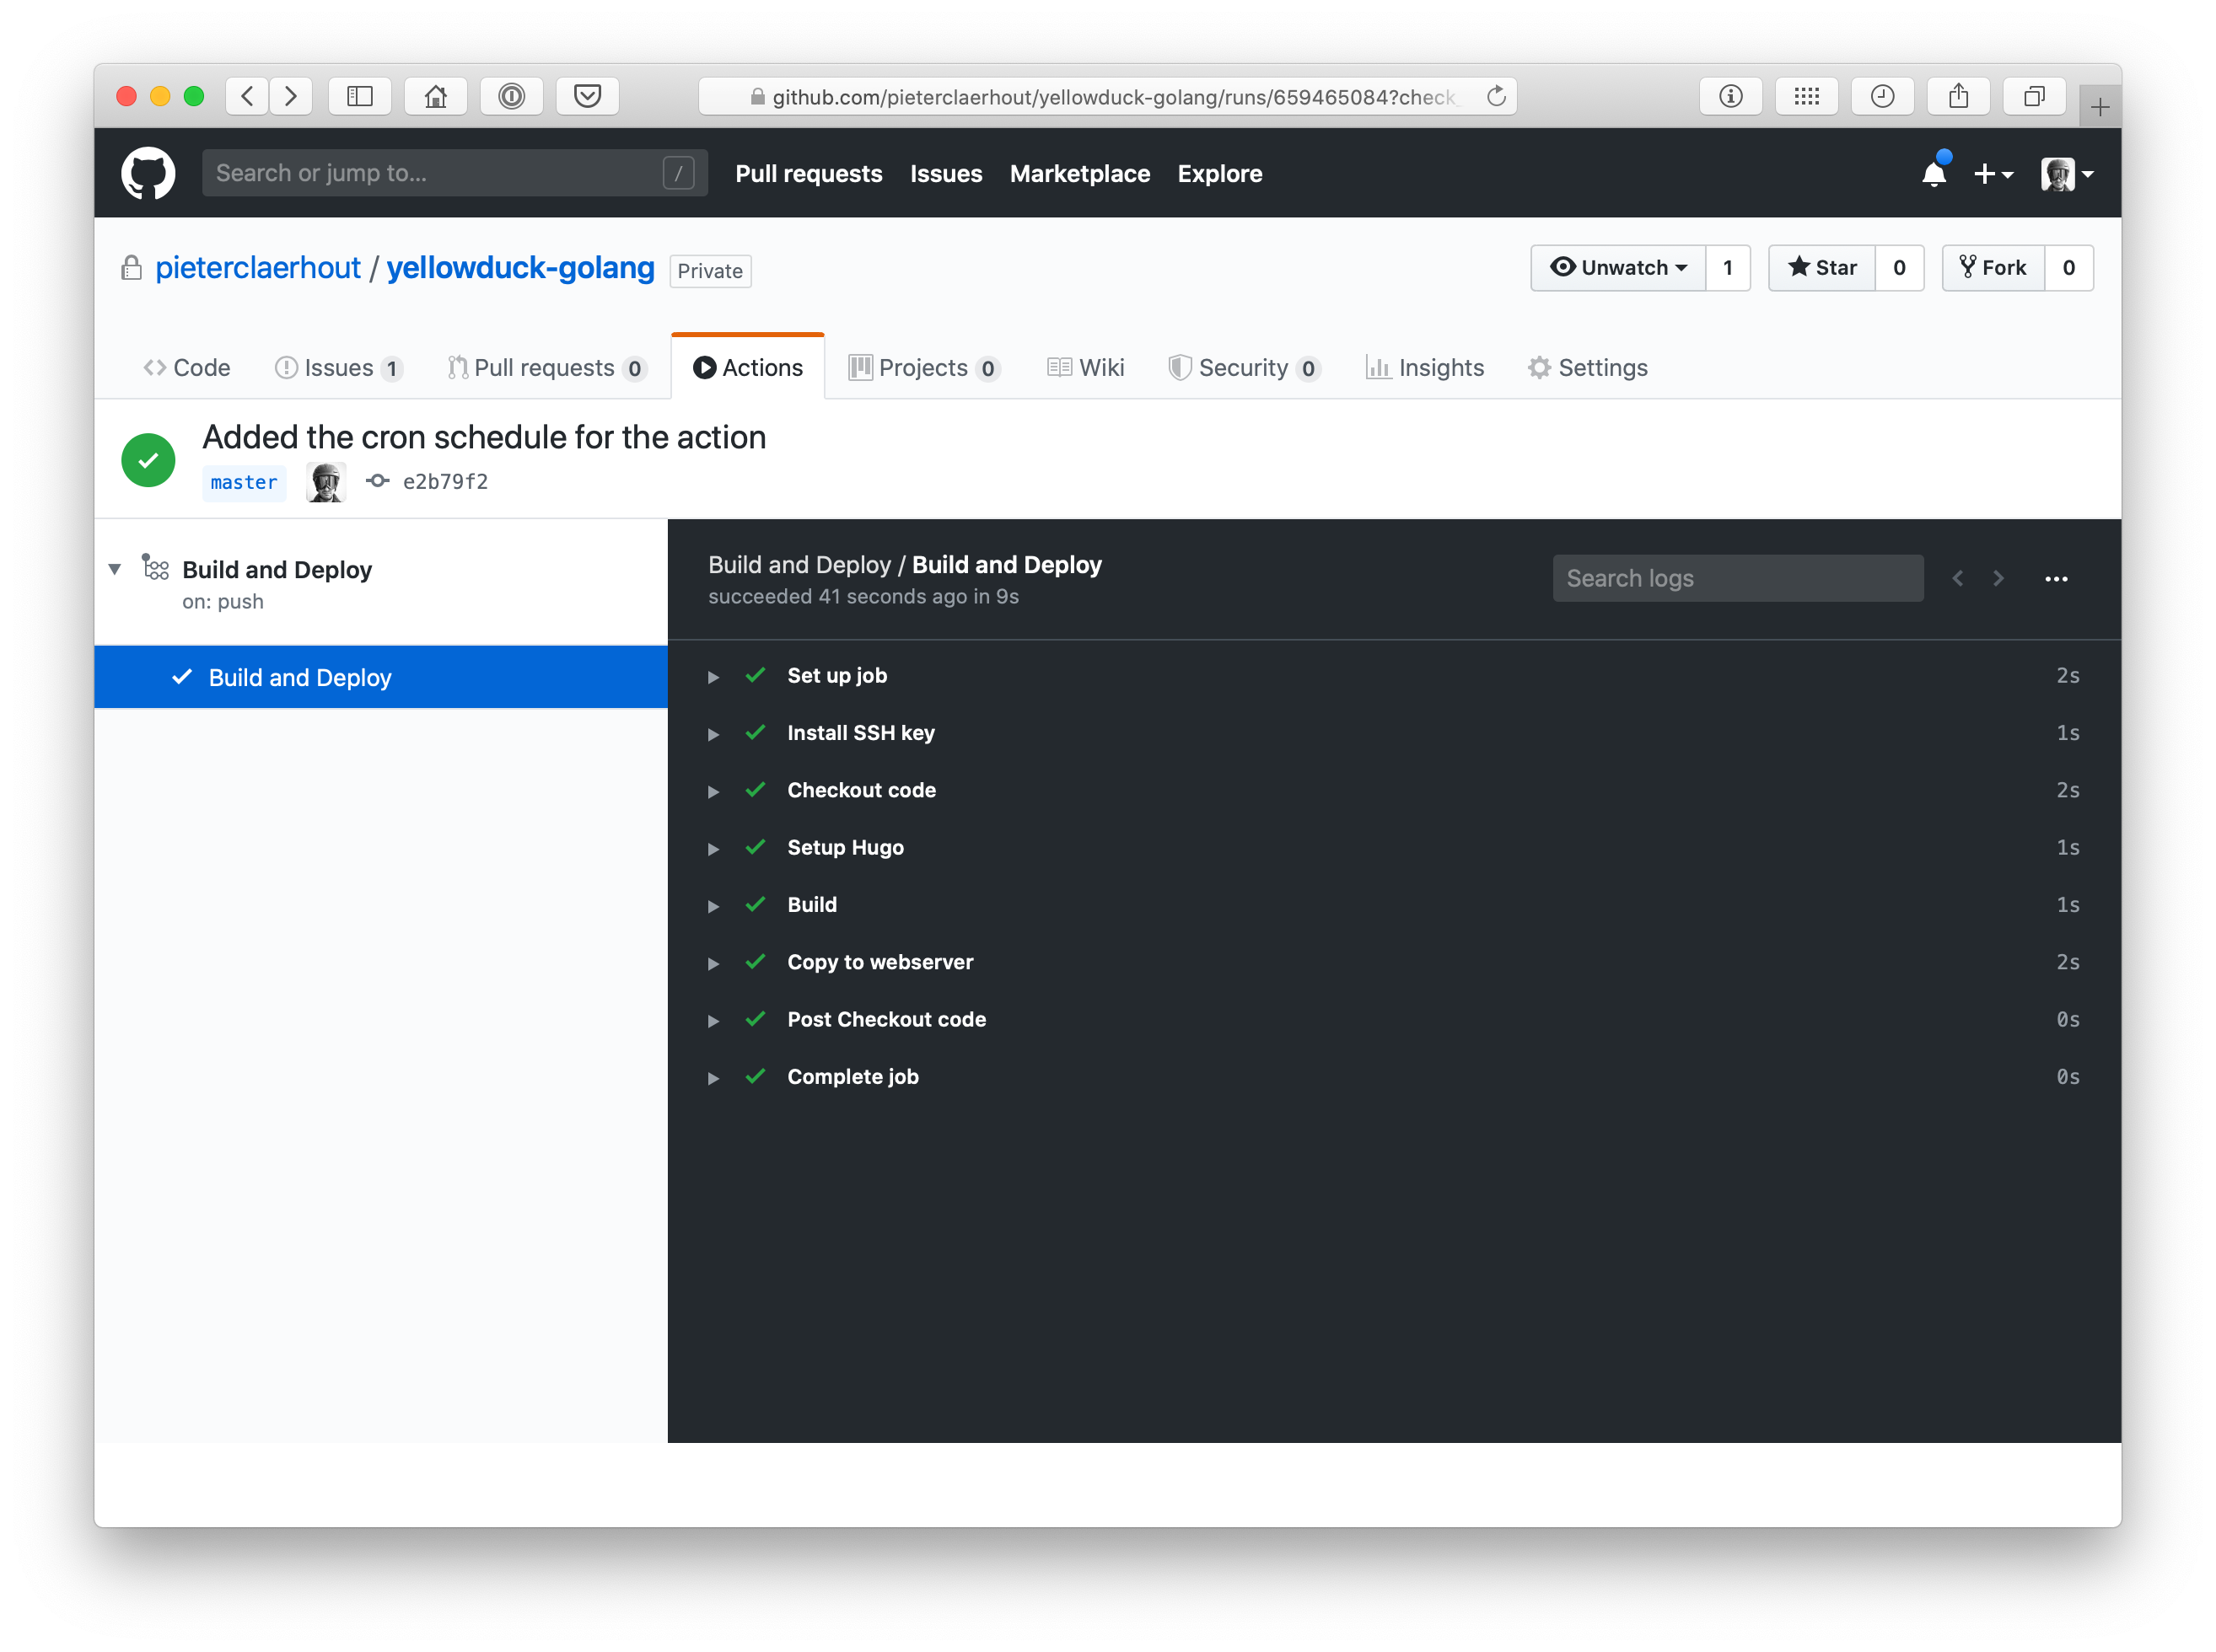This screenshot has height=1652, width=2216.
Task: Reload the page with refresh icon
Action: tap(1496, 96)
